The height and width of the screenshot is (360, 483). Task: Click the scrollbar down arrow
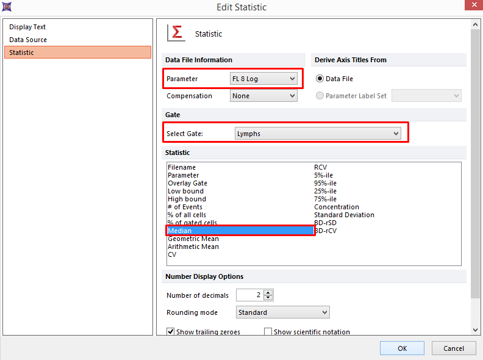click(476, 329)
